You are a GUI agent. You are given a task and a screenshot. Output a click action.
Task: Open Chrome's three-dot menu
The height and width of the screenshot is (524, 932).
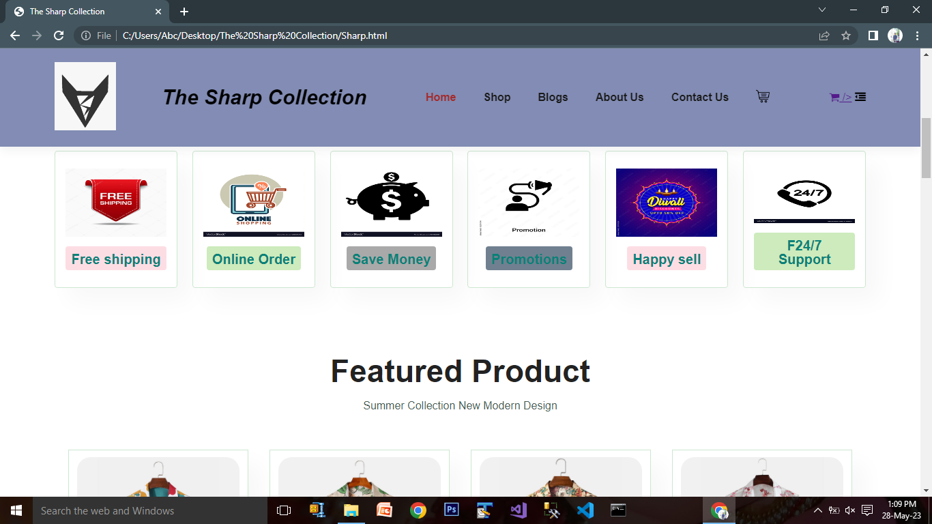(917, 35)
